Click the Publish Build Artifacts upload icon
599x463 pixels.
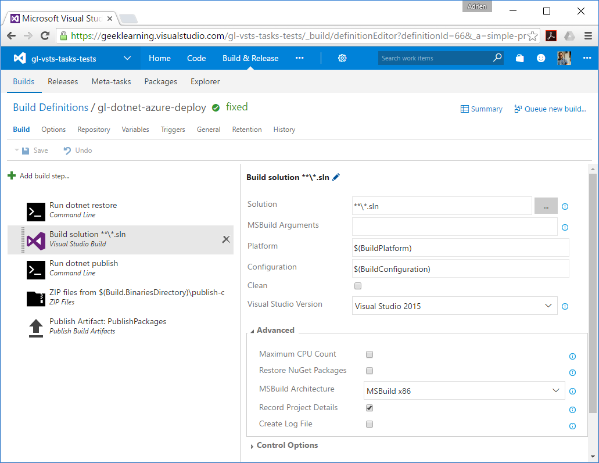tap(36, 328)
